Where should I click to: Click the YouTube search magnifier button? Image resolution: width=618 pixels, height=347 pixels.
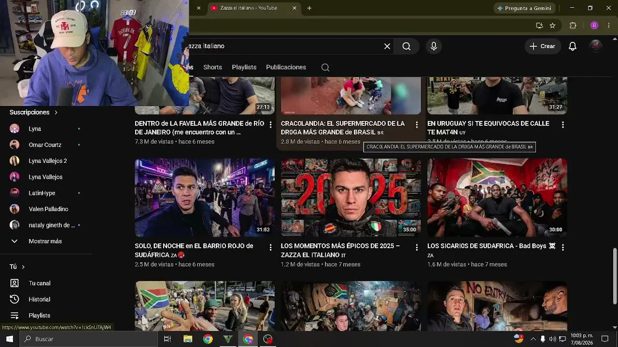[407, 46]
